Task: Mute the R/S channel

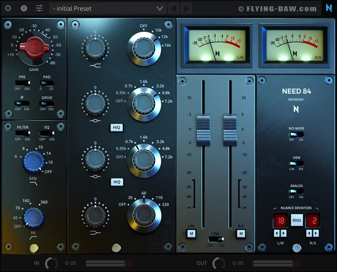Action: click(241, 233)
